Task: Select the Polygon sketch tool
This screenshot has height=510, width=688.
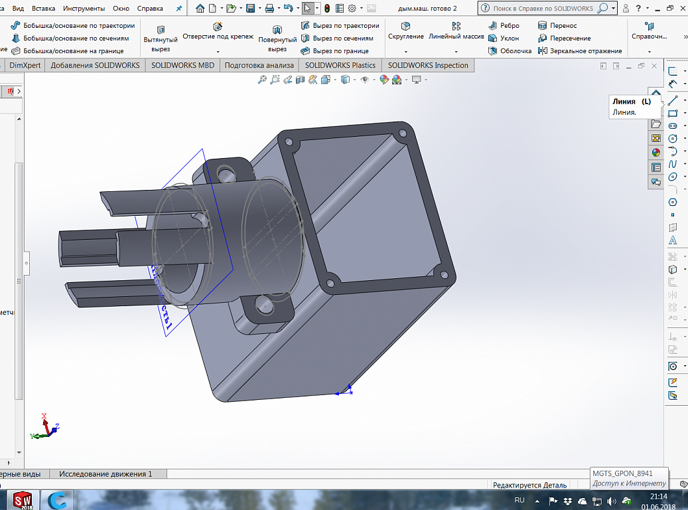Action: coord(673,202)
